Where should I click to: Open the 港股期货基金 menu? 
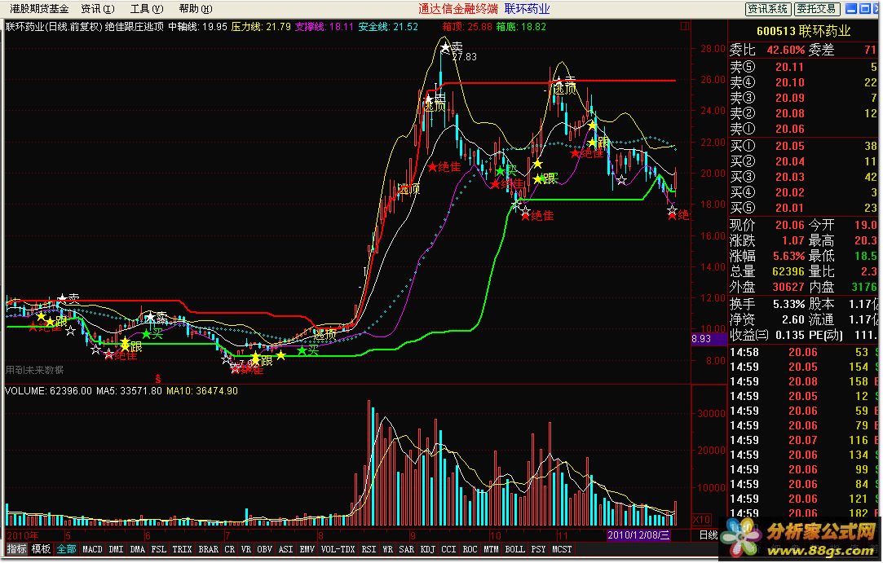coord(39,8)
